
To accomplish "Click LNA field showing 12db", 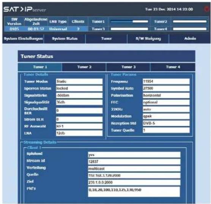I will [x=79, y=133].
